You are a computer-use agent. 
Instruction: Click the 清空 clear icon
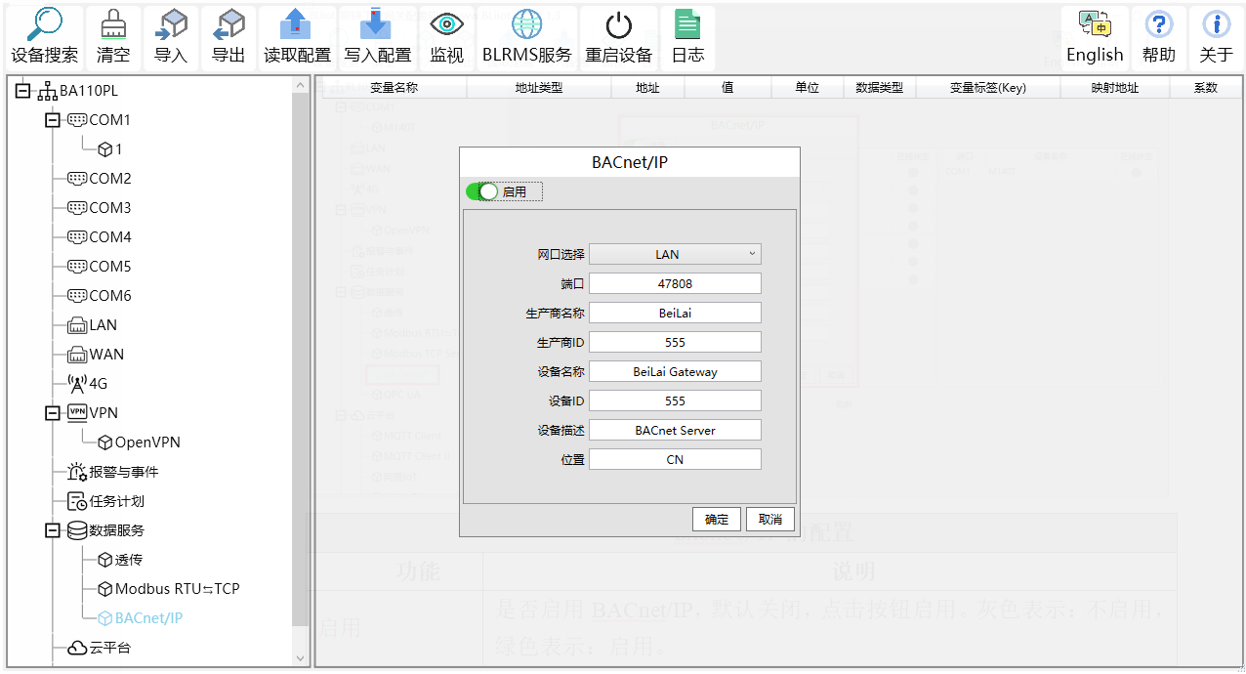click(112, 36)
